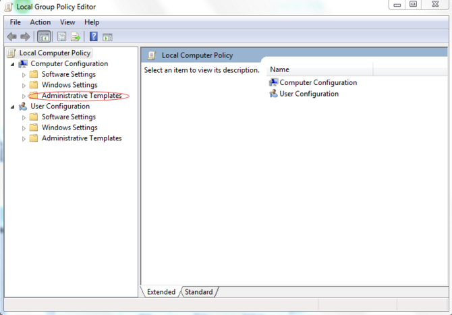
Task: Click folder icon of User Windows Settings
Action: pyautogui.click(x=34, y=127)
